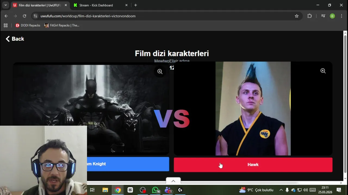Open a new browser tab
348x195 pixels.
click(136, 5)
